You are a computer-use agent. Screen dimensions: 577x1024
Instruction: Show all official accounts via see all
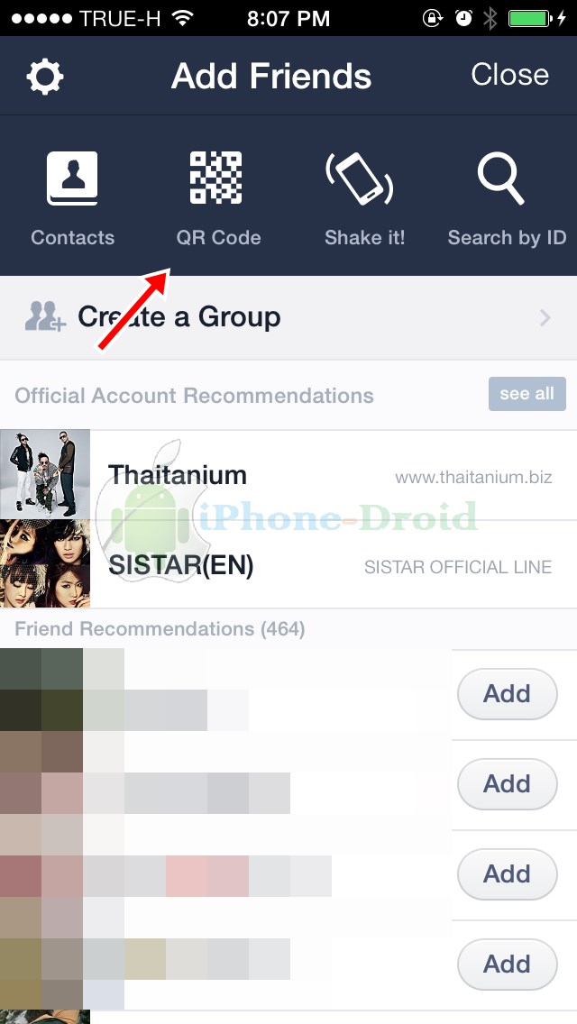pyautogui.click(x=527, y=394)
